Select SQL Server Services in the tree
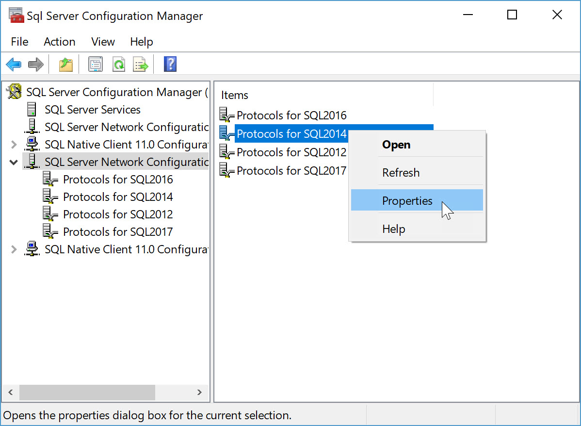The width and height of the screenshot is (581, 426). tap(92, 109)
